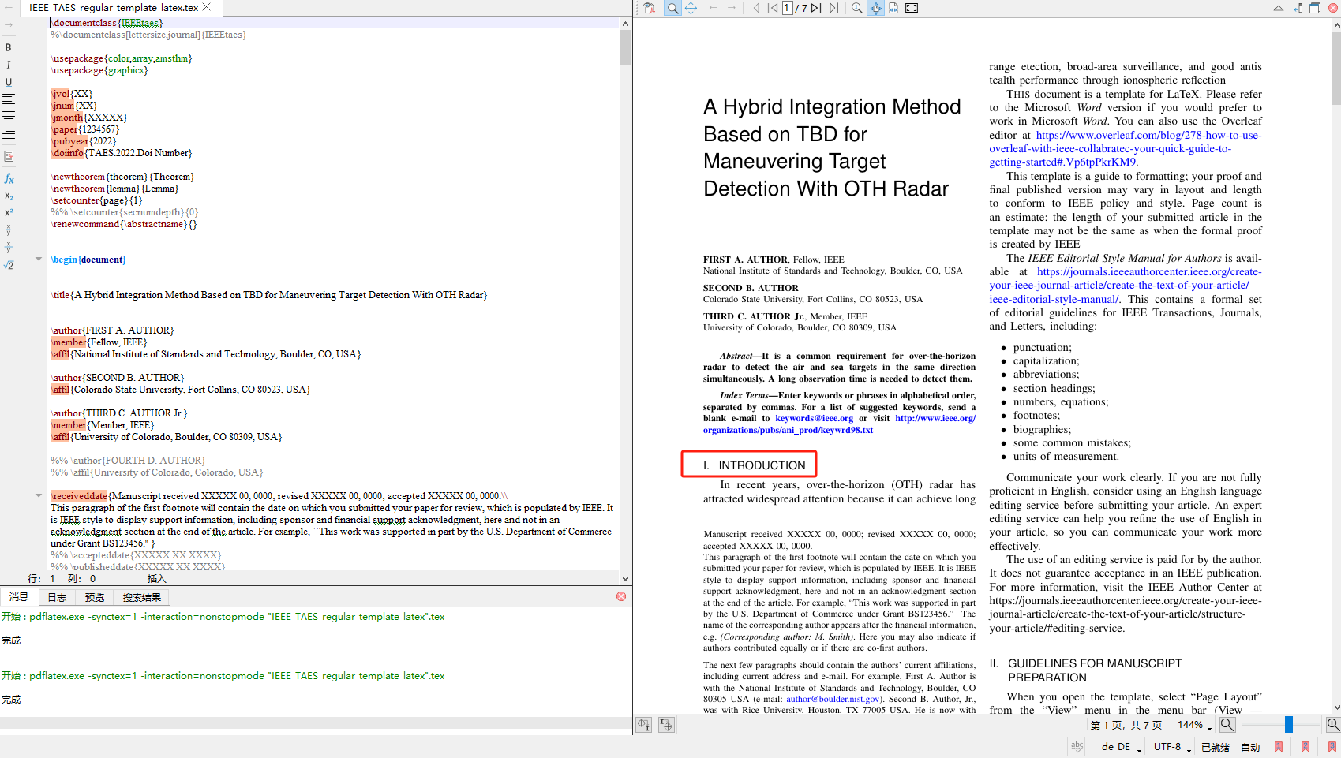Image resolution: width=1341 pixels, height=758 pixels.
Task: Click the zoom-in magnifier in PDF status bar
Action: [x=1333, y=725]
